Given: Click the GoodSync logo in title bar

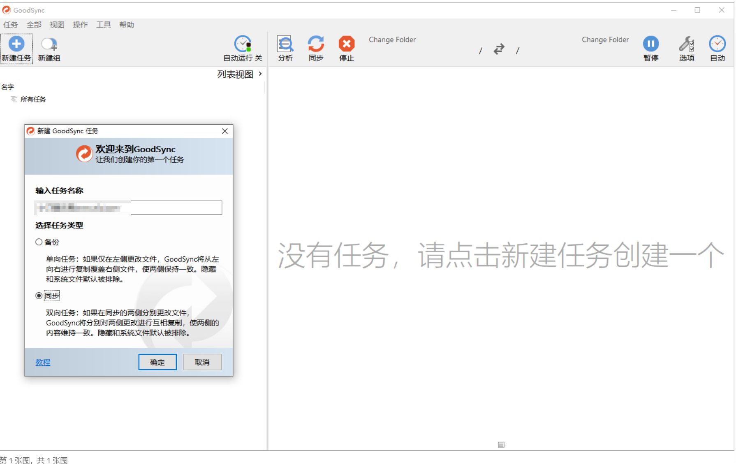Looking at the screenshot, I should [x=6, y=10].
